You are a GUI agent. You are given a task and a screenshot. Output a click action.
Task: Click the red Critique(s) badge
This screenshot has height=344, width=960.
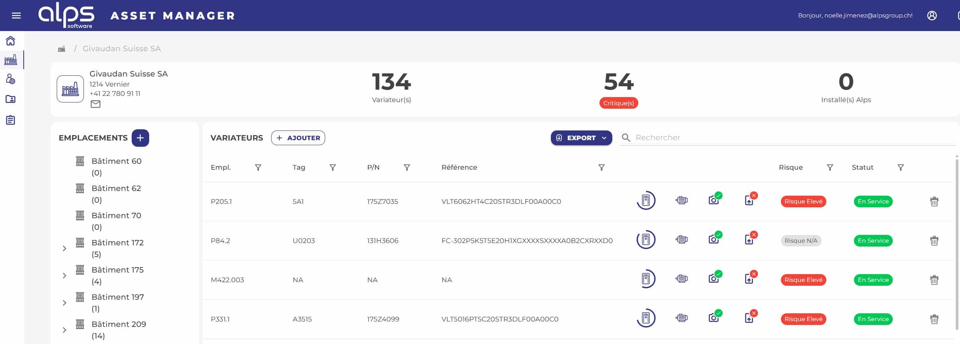619,103
